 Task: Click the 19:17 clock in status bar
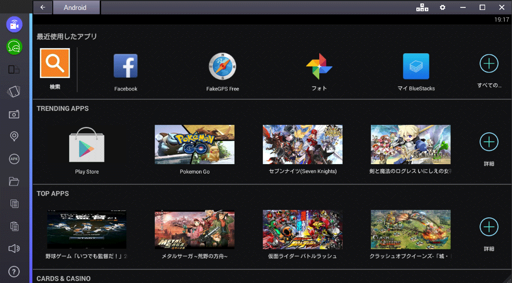[x=502, y=19]
